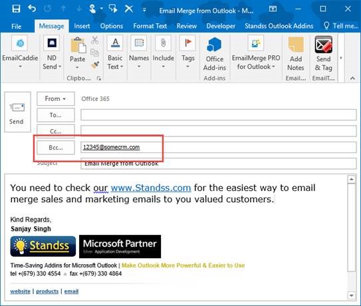Click the Next Item down arrow

pos(79,9)
